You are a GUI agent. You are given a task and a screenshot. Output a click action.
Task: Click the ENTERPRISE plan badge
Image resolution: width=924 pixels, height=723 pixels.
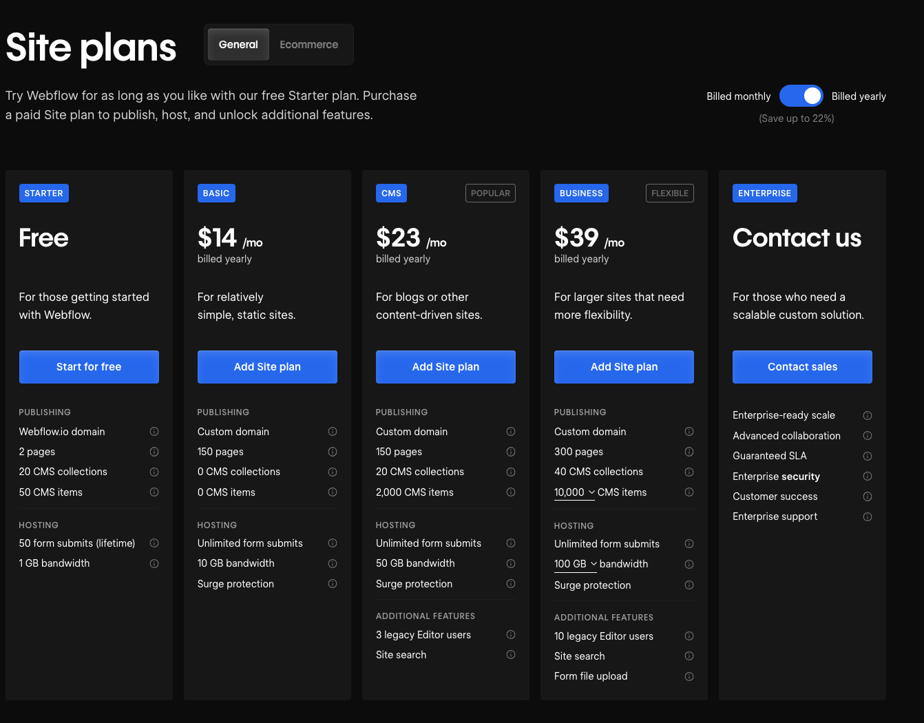click(765, 193)
